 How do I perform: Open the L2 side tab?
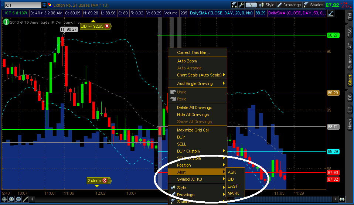350,109
